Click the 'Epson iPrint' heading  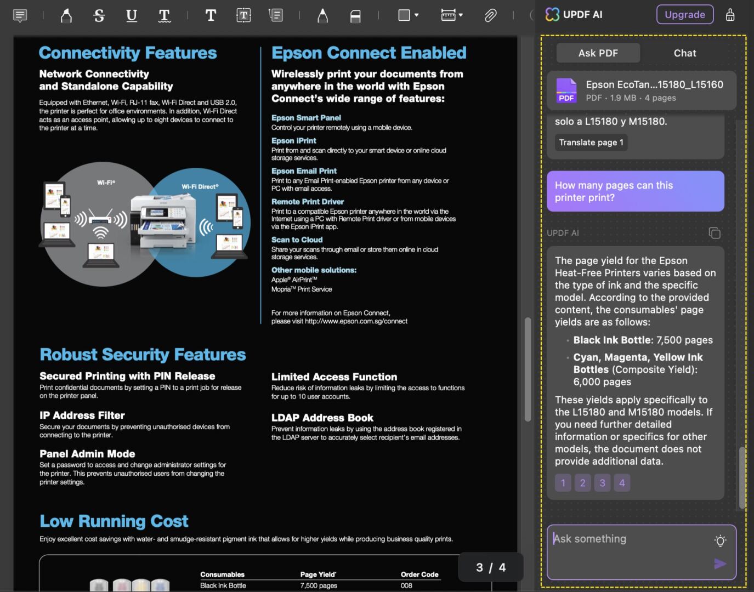click(x=293, y=141)
